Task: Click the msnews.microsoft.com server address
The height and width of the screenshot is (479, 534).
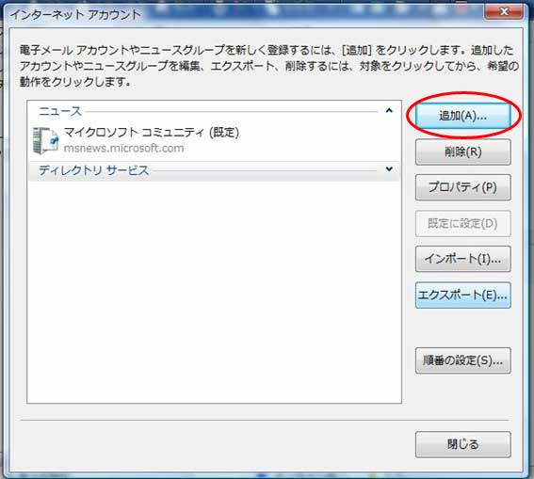Action: click(x=124, y=149)
